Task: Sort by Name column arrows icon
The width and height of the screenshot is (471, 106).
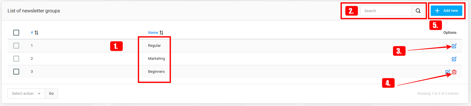Action: 161,33
